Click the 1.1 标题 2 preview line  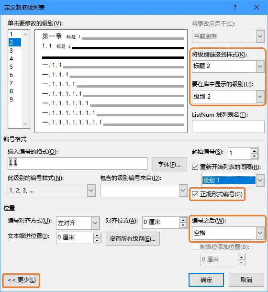(113, 46)
